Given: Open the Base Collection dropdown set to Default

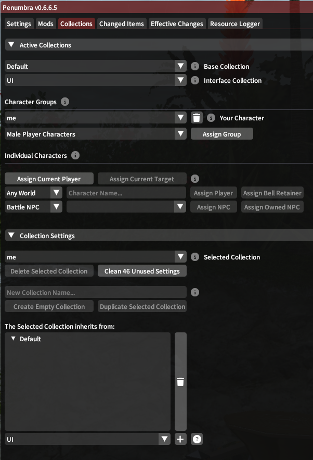Looking at the screenshot, I should point(96,66).
